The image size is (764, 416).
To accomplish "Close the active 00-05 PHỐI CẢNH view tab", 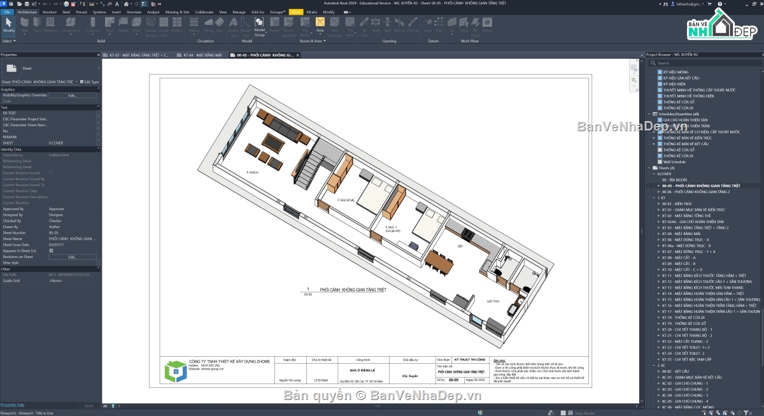I will click(299, 55).
